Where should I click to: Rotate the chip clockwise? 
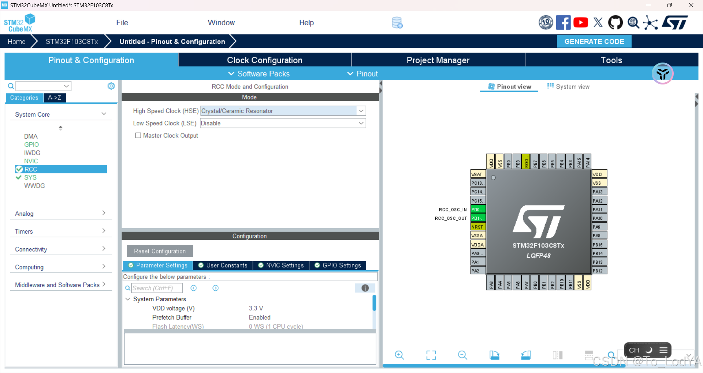(494, 355)
